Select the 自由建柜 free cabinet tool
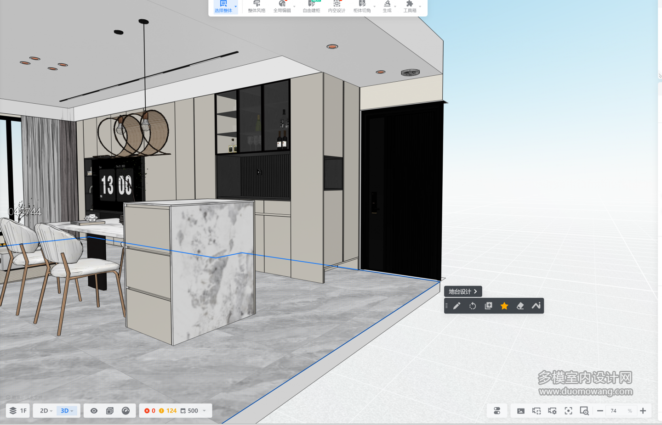 [311, 7]
